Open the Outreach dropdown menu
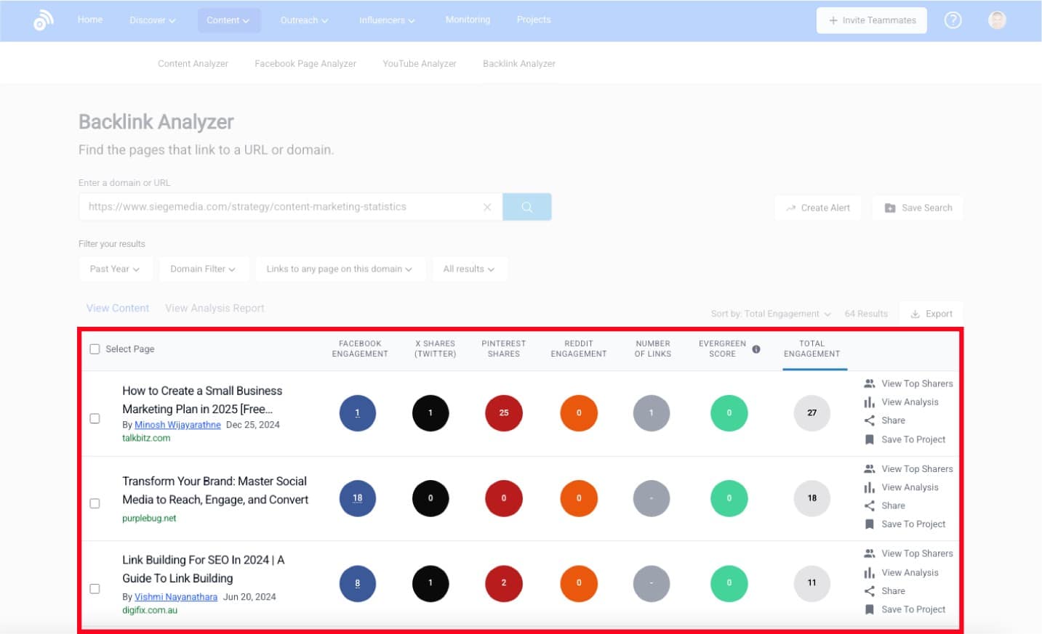Screen dimensions: 1042x634 click(304, 20)
